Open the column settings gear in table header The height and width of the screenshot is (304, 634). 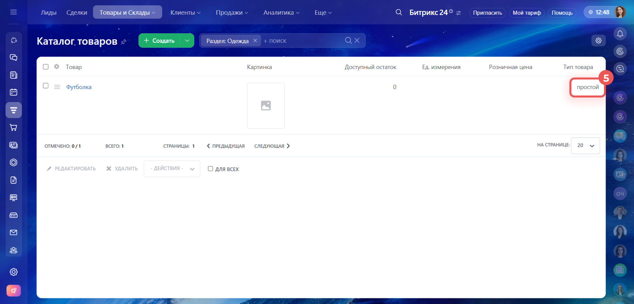57,67
